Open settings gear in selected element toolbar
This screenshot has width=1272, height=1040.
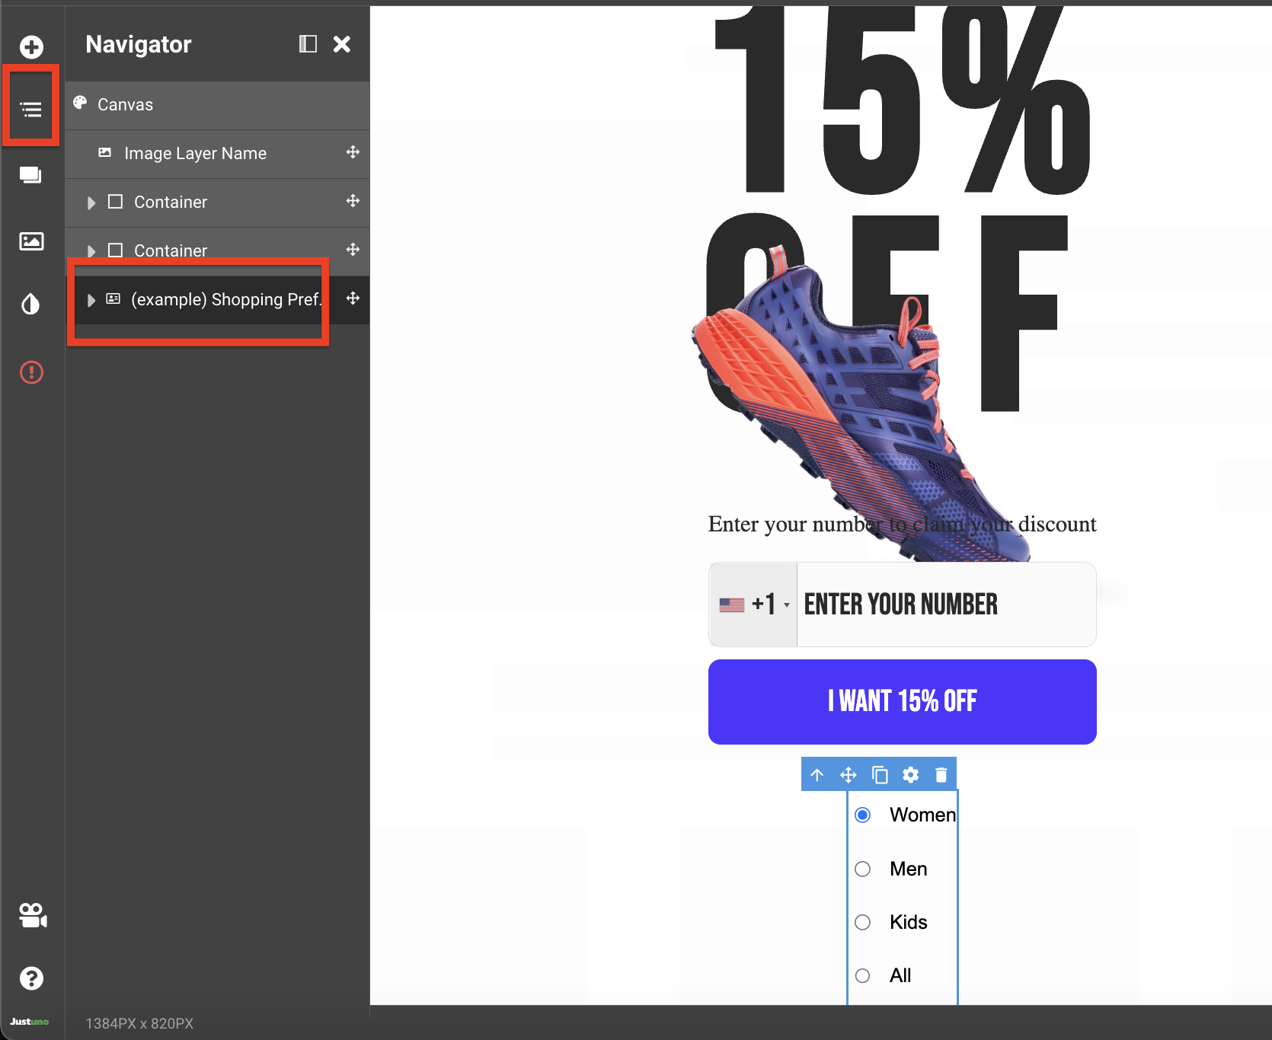(910, 775)
